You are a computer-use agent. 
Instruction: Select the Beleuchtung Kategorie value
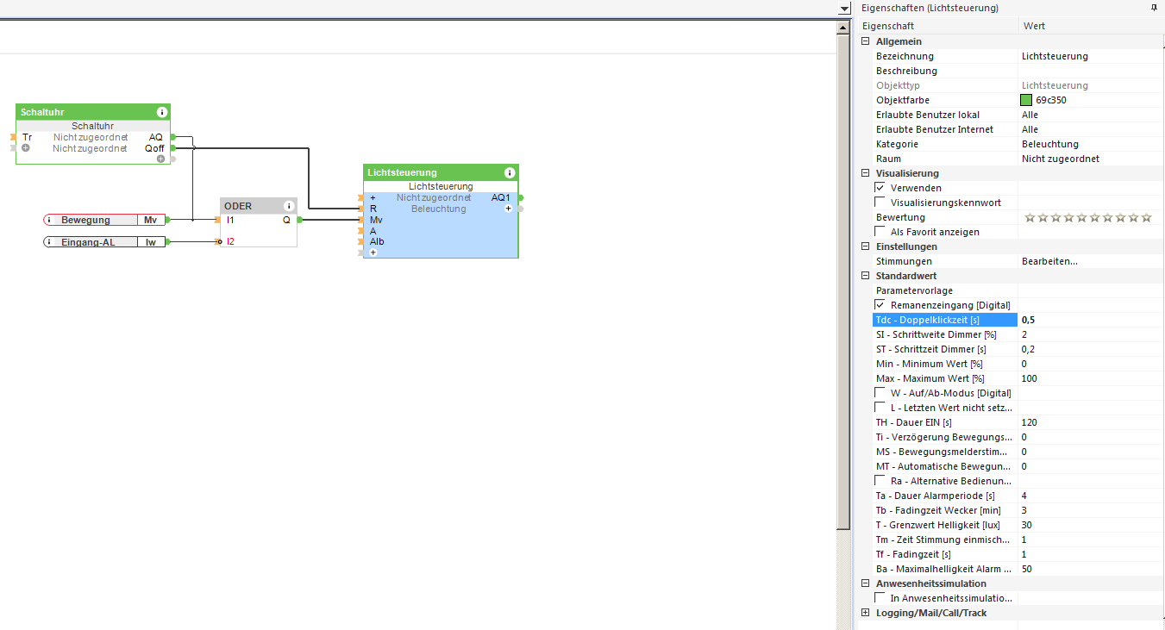coord(1049,144)
